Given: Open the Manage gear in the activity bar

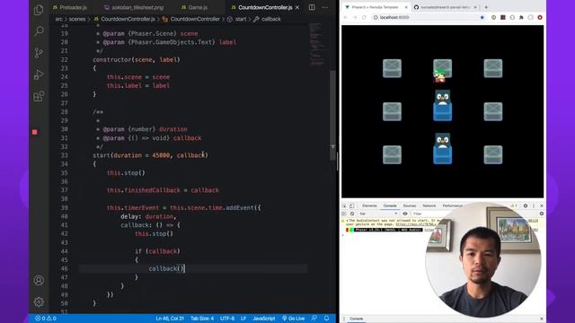Looking at the screenshot, I should pos(39,301).
